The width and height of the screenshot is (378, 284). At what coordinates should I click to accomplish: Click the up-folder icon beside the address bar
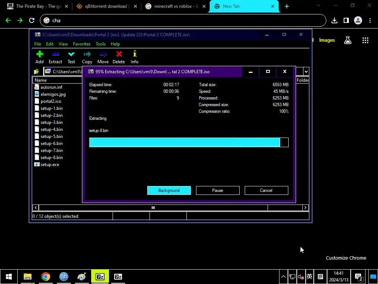point(37,71)
